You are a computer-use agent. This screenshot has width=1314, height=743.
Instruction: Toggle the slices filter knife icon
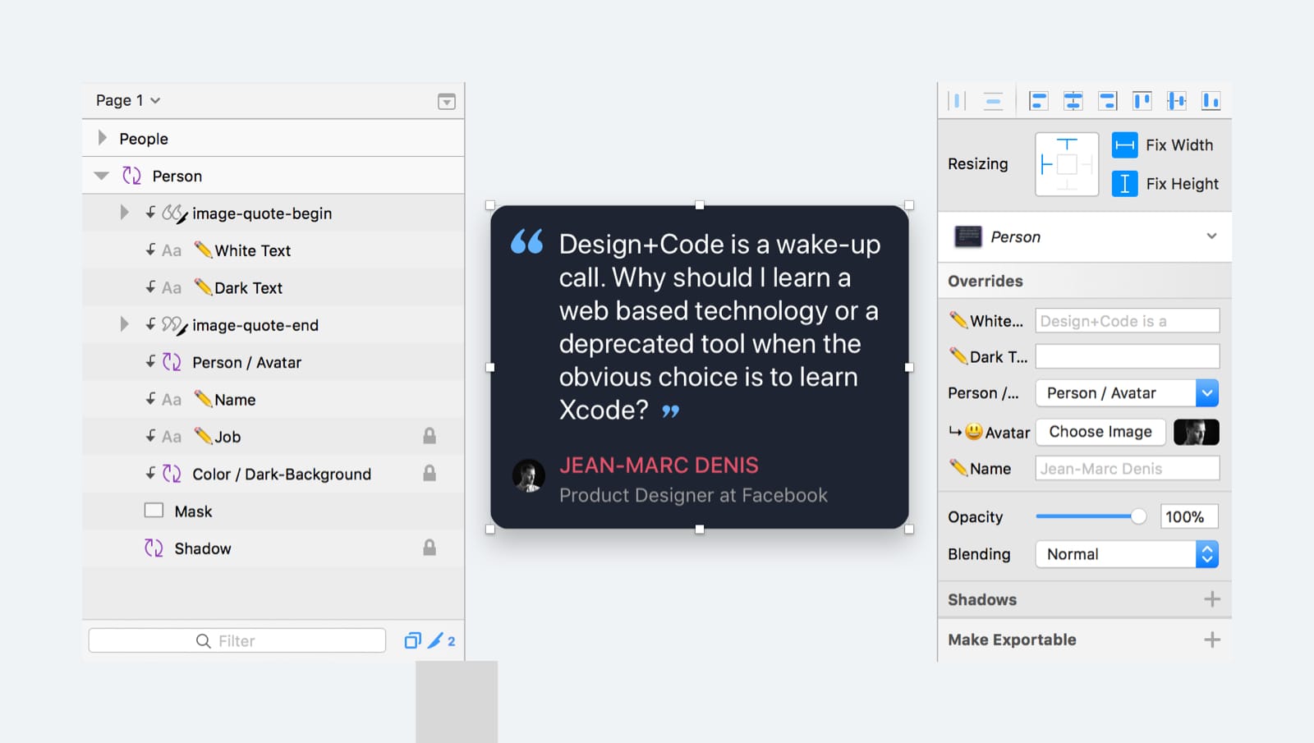pos(435,640)
